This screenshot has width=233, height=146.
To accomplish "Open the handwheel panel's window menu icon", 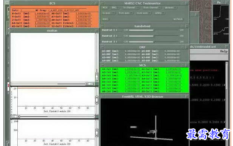I will 103,26.
